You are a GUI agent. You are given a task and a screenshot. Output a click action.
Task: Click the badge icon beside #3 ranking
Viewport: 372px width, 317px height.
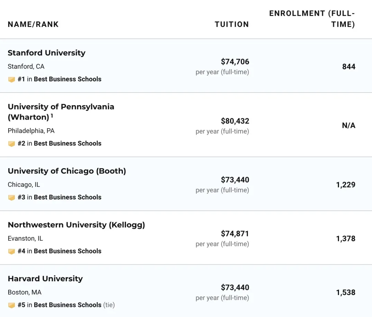click(x=11, y=198)
